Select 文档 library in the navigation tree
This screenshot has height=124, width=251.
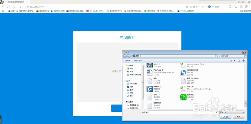tap(130, 93)
